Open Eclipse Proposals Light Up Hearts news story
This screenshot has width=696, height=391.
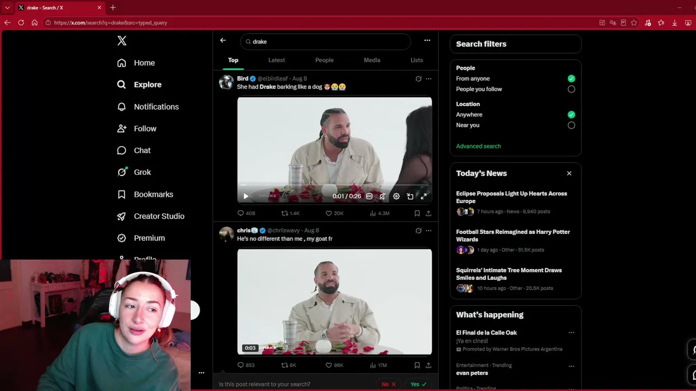coord(512,197)
